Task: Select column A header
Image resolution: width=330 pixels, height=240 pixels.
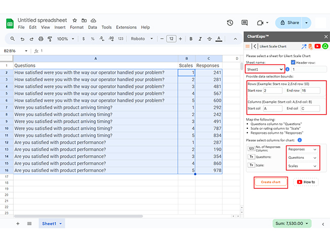Action: pyautogui.click(x=95, y=58)
